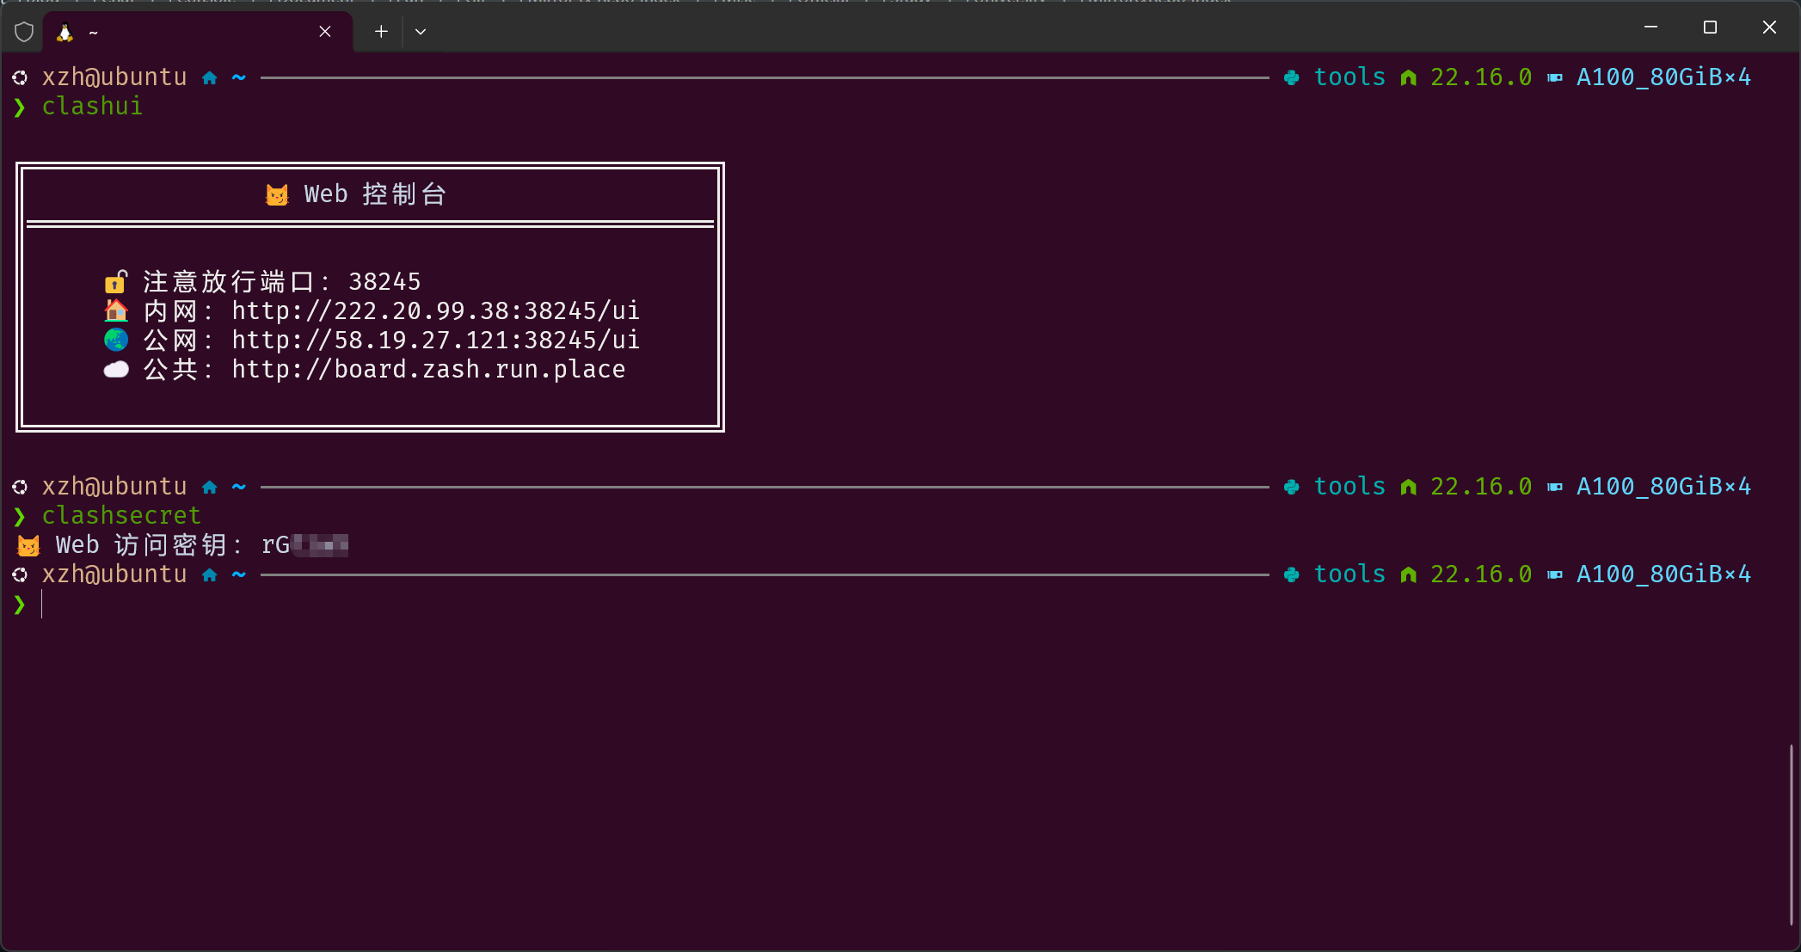This screenshot has height=952, width=1801.
Task: Click "A100_80GiB×4" in the prompt above clashsecret
Action: [1663, 487]
